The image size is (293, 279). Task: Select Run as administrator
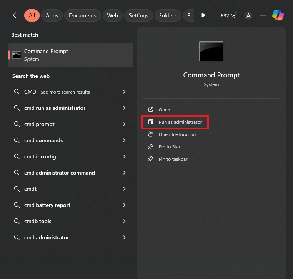coord(180,122)
